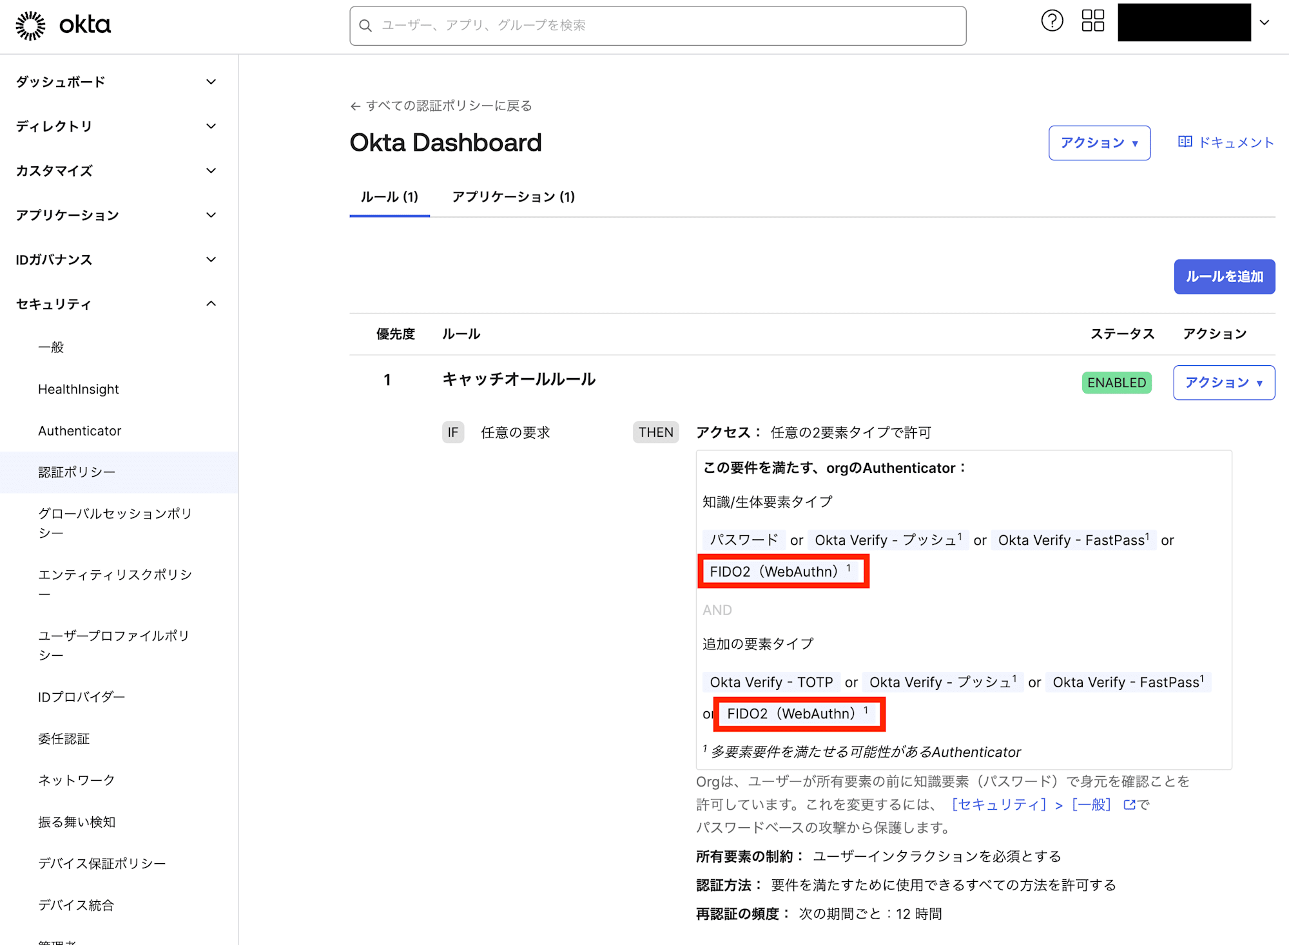
Task: Open グローバルセッションポリシー
Action: [119, 523]
